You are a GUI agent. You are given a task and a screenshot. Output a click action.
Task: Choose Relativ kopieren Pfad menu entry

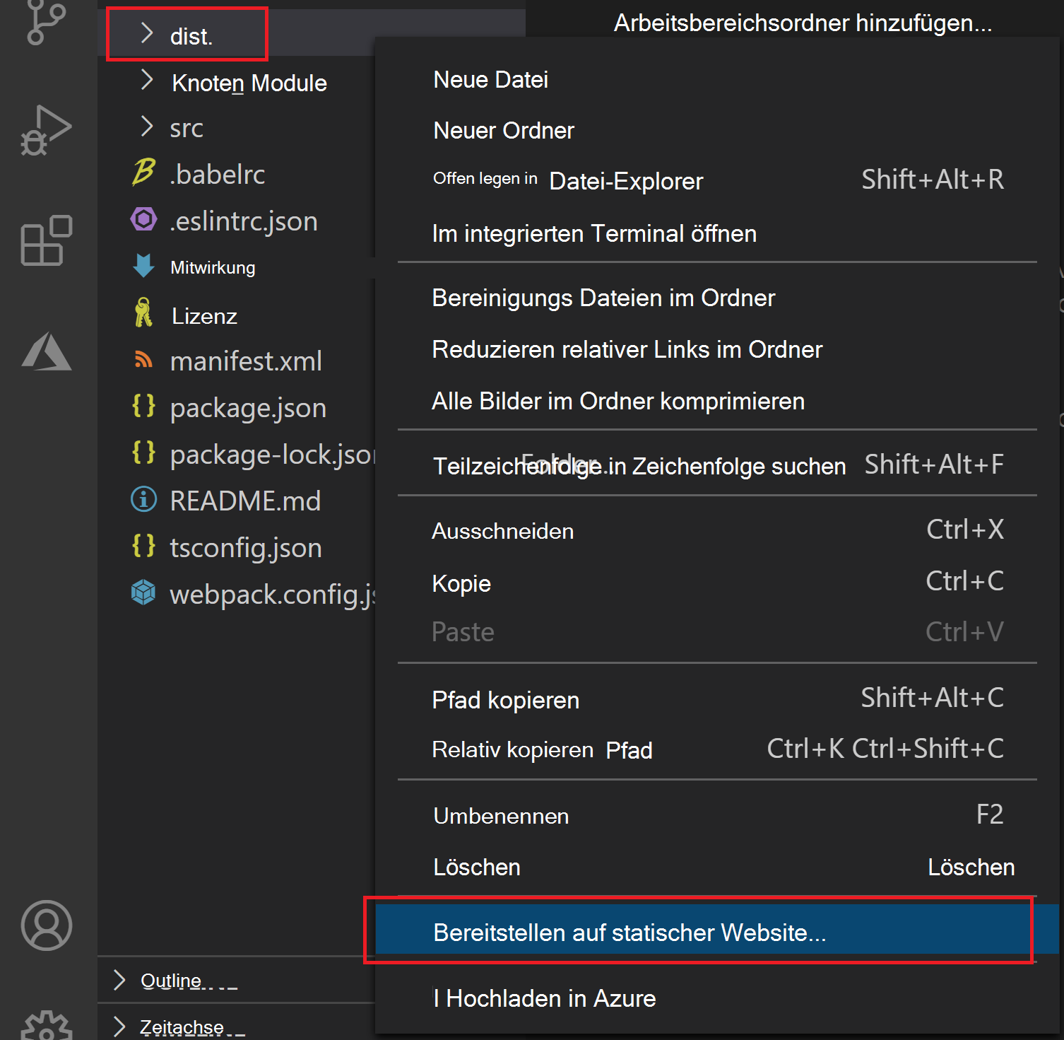pyautogui.click(x=717, y=749)
